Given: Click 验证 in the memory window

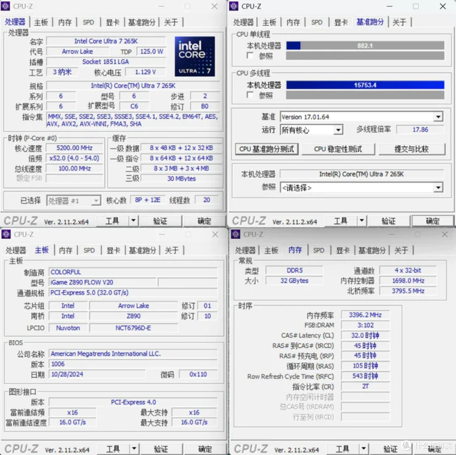Looking at the screenshot, I should coord(390,449).
